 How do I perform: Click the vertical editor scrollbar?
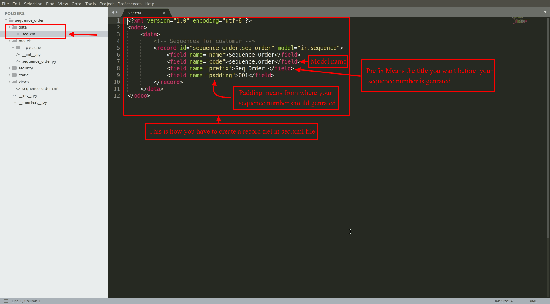click(x=548, y=128)
